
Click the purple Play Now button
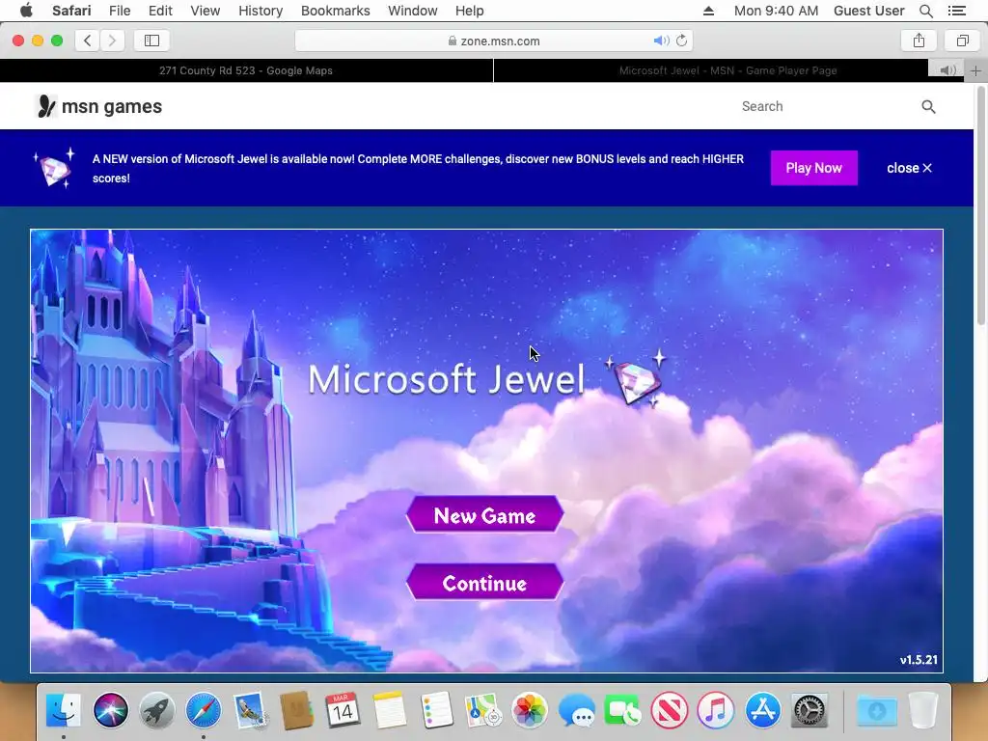coord(813,168)
